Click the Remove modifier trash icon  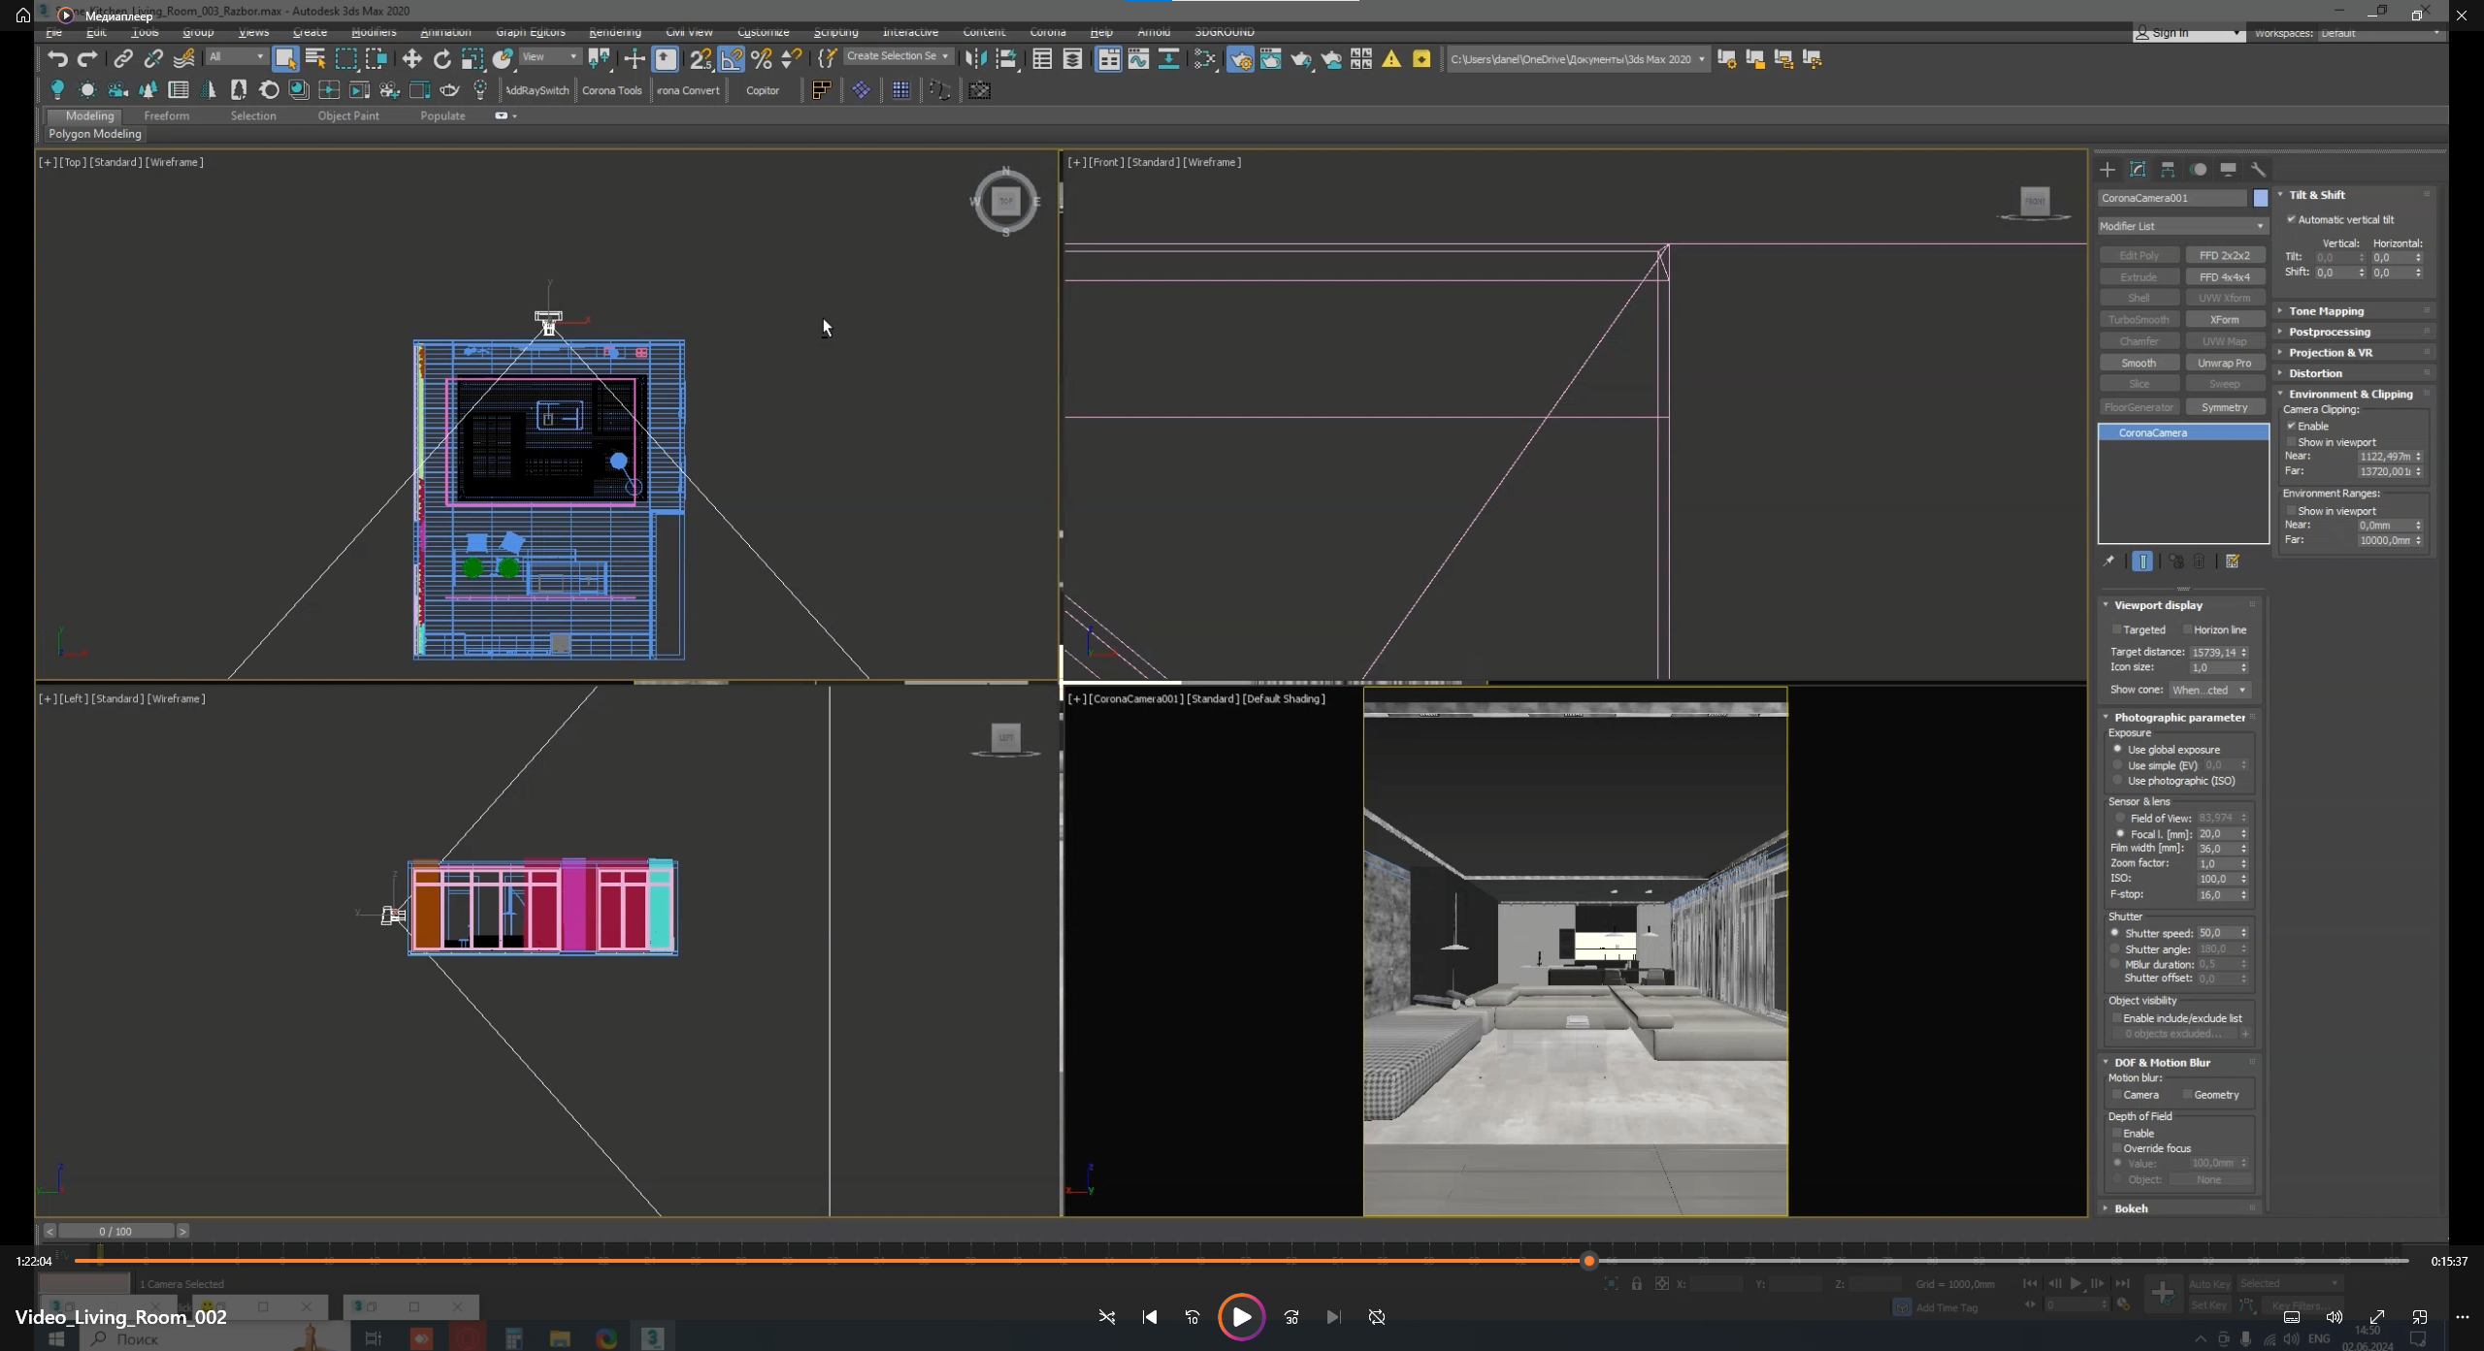point(2199,562)
